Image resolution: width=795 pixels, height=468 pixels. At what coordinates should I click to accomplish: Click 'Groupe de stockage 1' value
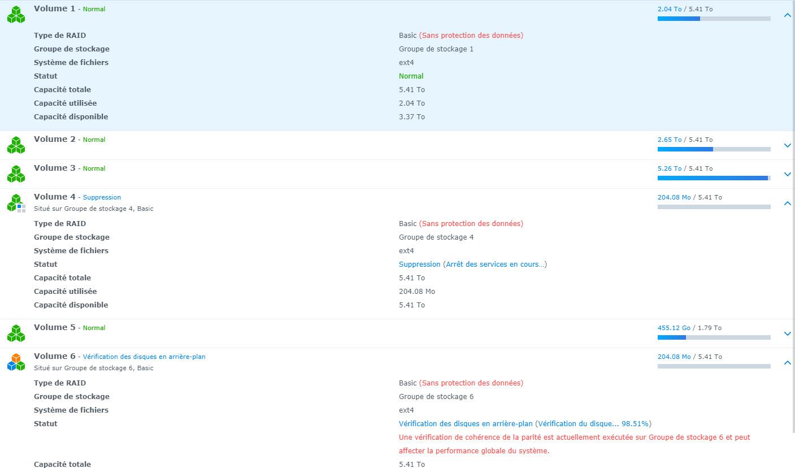436,49
